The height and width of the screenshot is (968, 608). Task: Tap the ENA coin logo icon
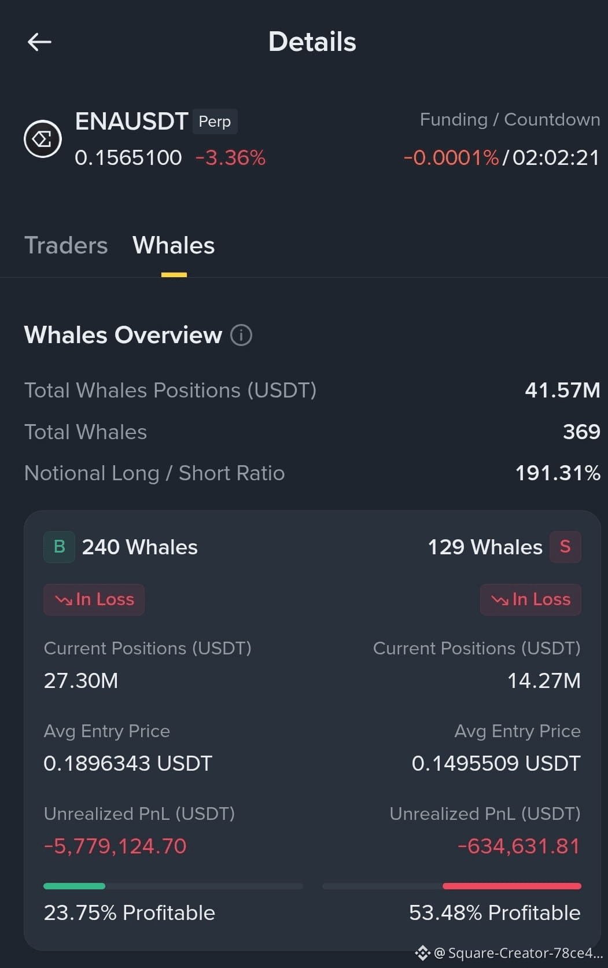43,139
